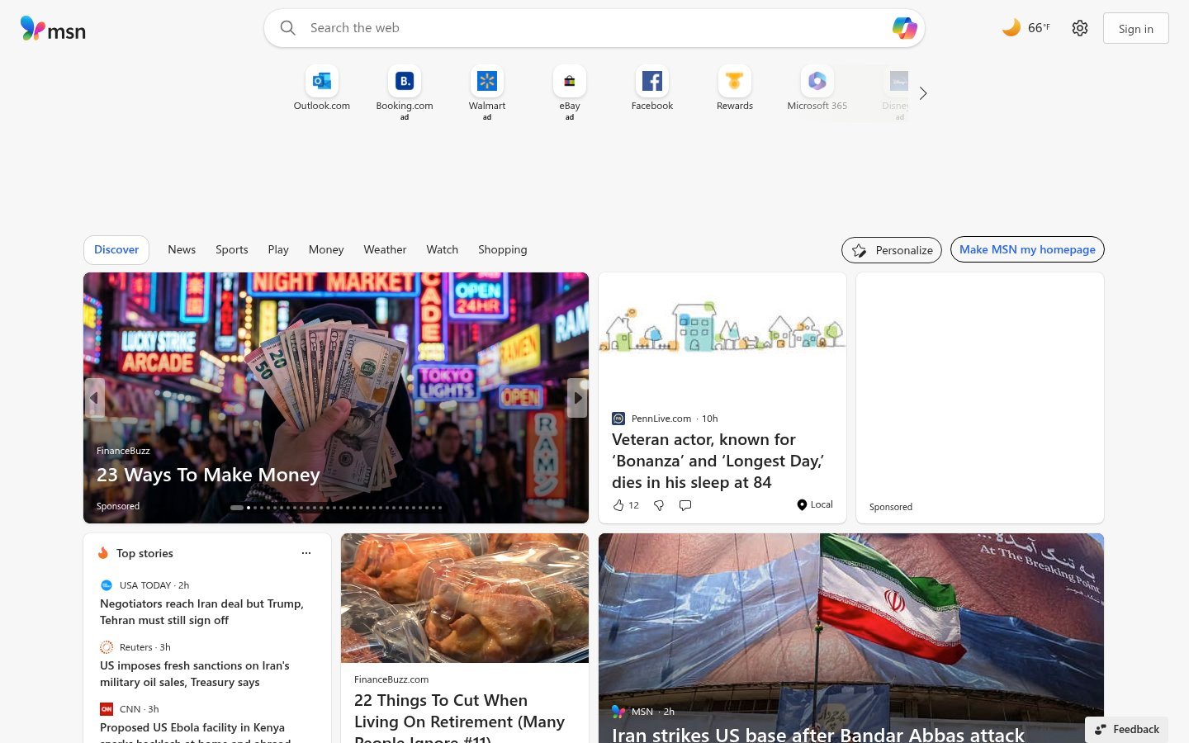
Task: Click the Local location pin tag
Action: tap(815, 504)
